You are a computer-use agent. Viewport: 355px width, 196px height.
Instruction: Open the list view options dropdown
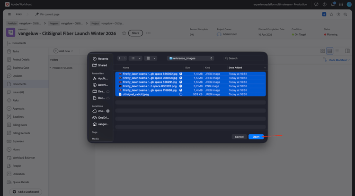[x=140, y=58]
